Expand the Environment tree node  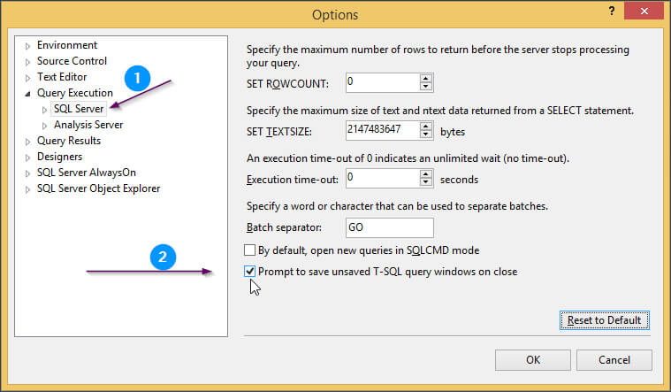(x=27, y=46)
